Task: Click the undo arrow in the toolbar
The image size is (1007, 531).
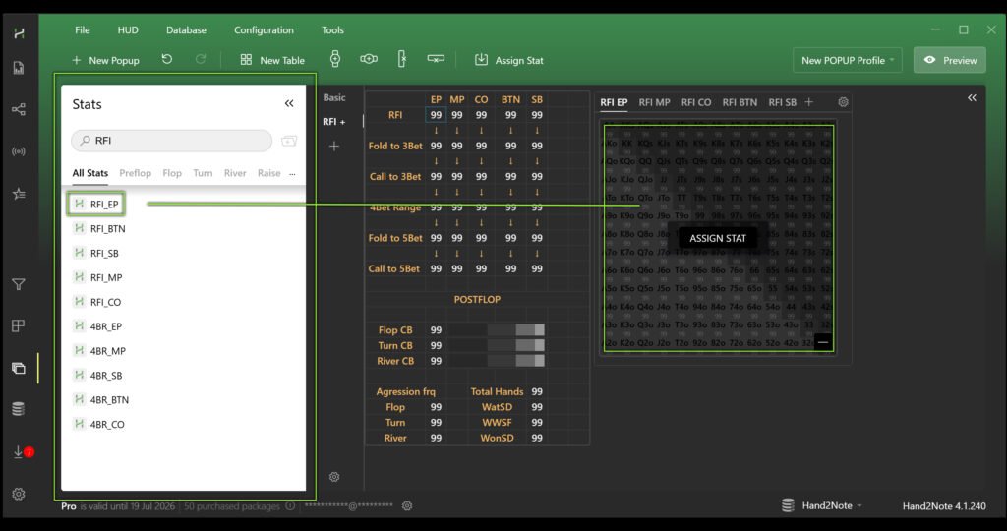Action: coord(167,60)
